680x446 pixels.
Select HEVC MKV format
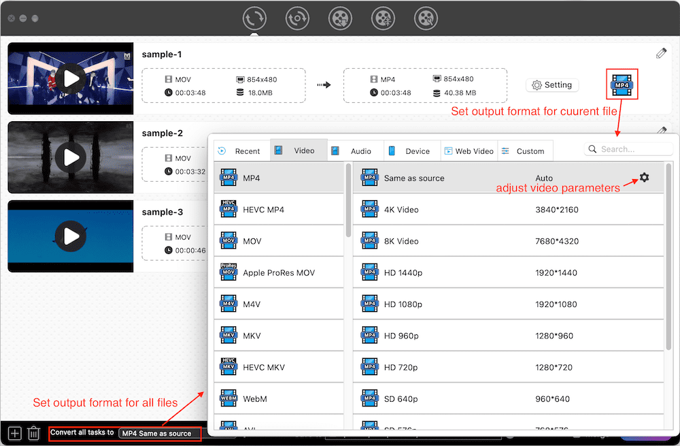(279, 367)
